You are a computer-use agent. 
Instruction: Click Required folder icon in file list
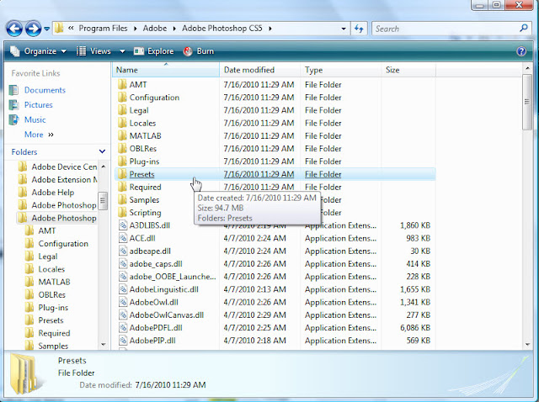coord(122,187)
